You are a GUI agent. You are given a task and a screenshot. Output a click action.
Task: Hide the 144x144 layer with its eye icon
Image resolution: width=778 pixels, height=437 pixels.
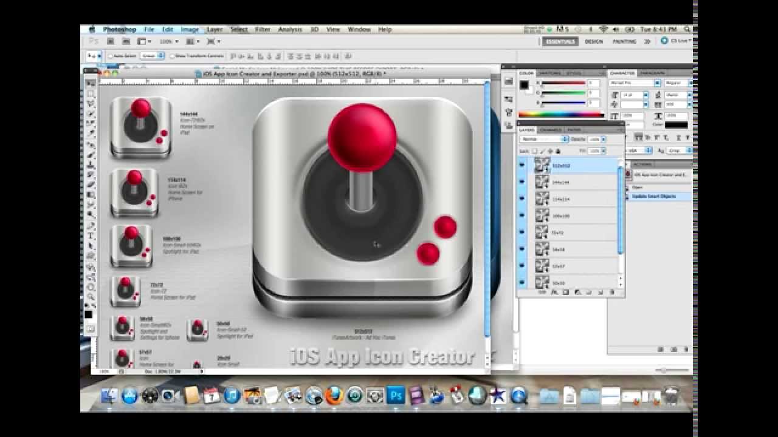(522, 181)
